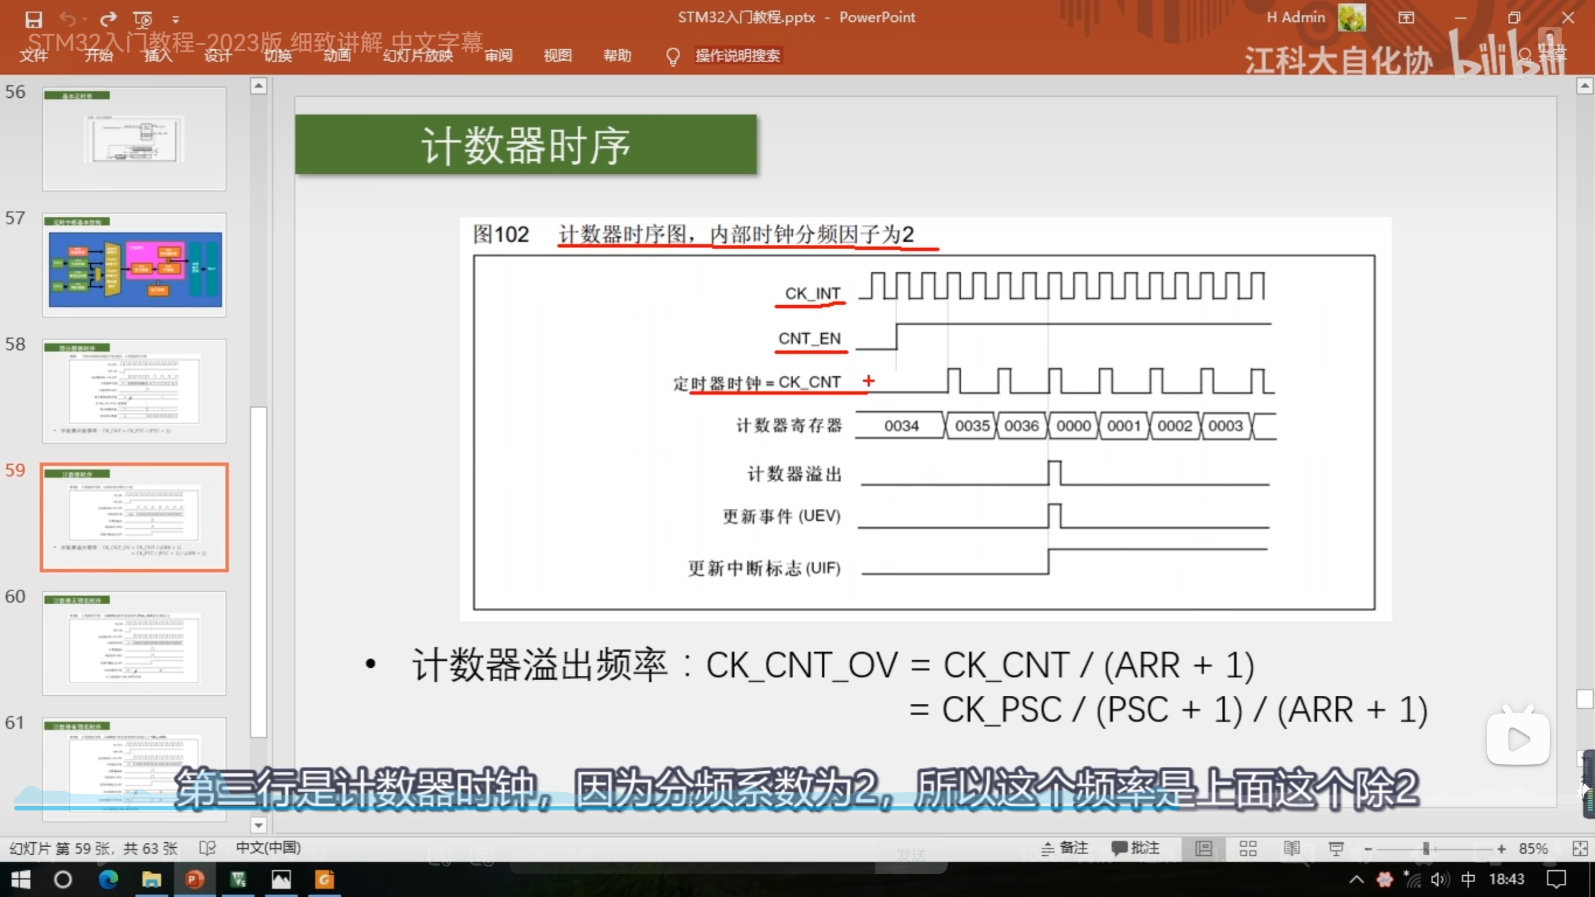Click the zoom in plus button
Screen dimensions: 1595x897
coord(1502,848)
